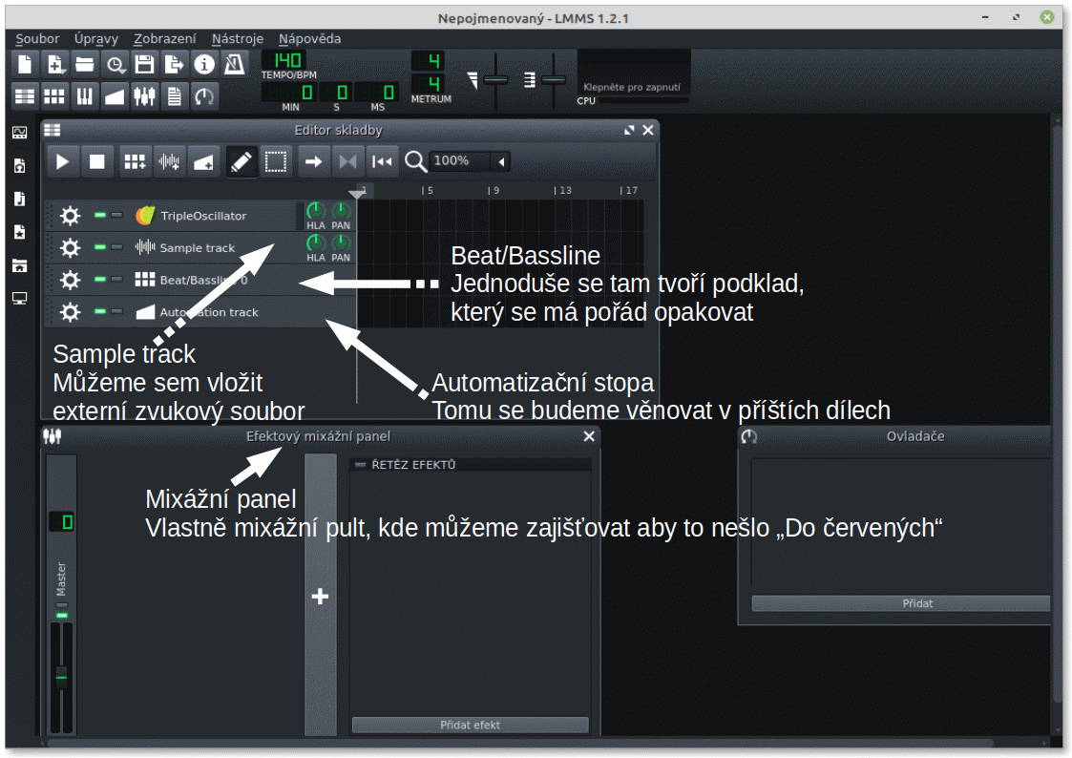Open Automation track gear menu
Screen dimensions: 1072x758
[x=70, y=312]
